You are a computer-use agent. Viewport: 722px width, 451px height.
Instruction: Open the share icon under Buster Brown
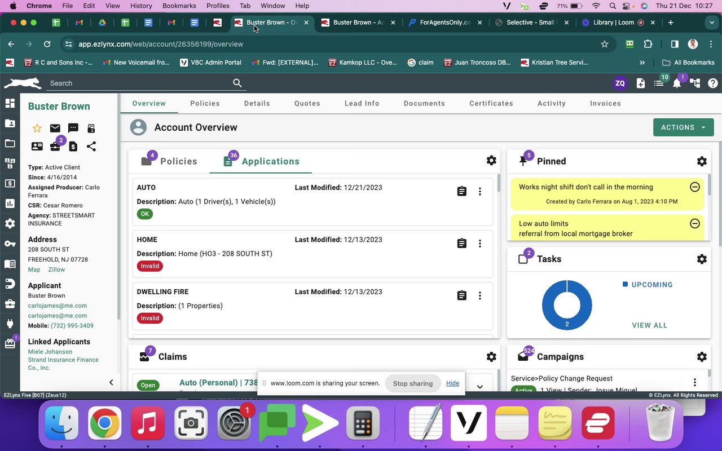pyautogui.click(x=91, y=147)
